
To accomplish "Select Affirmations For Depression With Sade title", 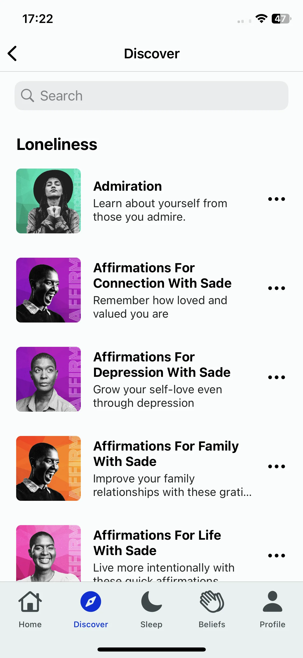I will 162,365.
